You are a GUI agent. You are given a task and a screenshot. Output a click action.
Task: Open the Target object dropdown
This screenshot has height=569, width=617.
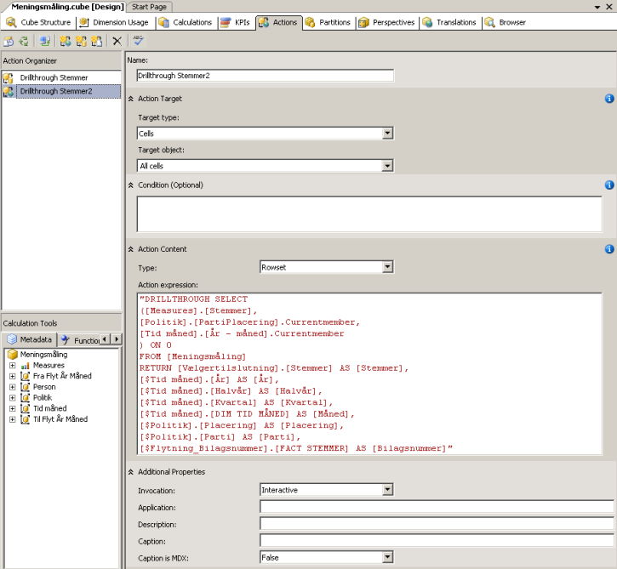[387, 166]
